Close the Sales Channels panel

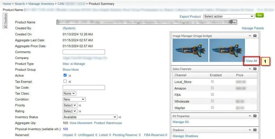[x=255, y=69]
